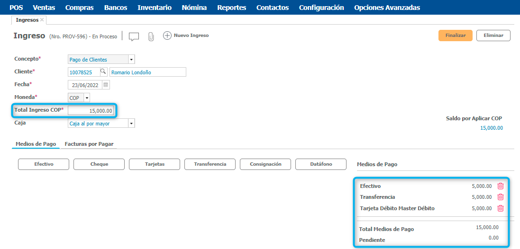This screenshot has height=249, width=520.
Task: Click the Saldo por Aplicar 15,000.00 link
Action: point(491,128)
